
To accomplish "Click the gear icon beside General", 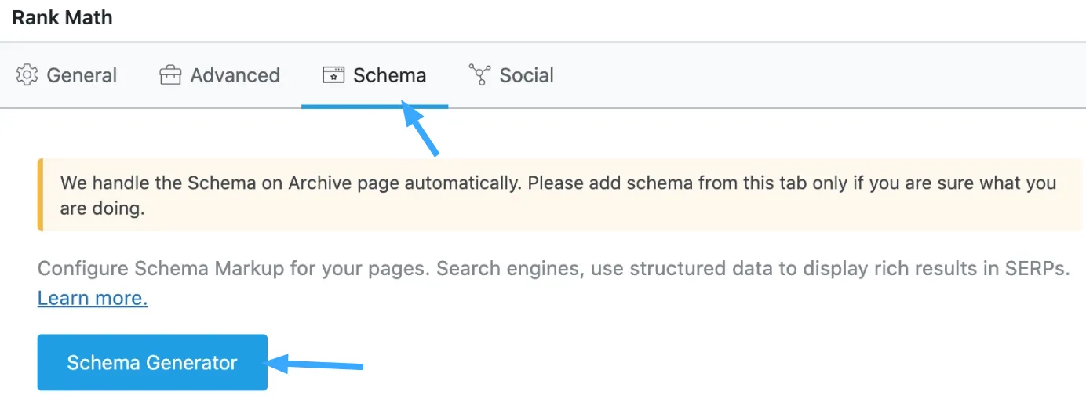I will (x=27, y=75).
